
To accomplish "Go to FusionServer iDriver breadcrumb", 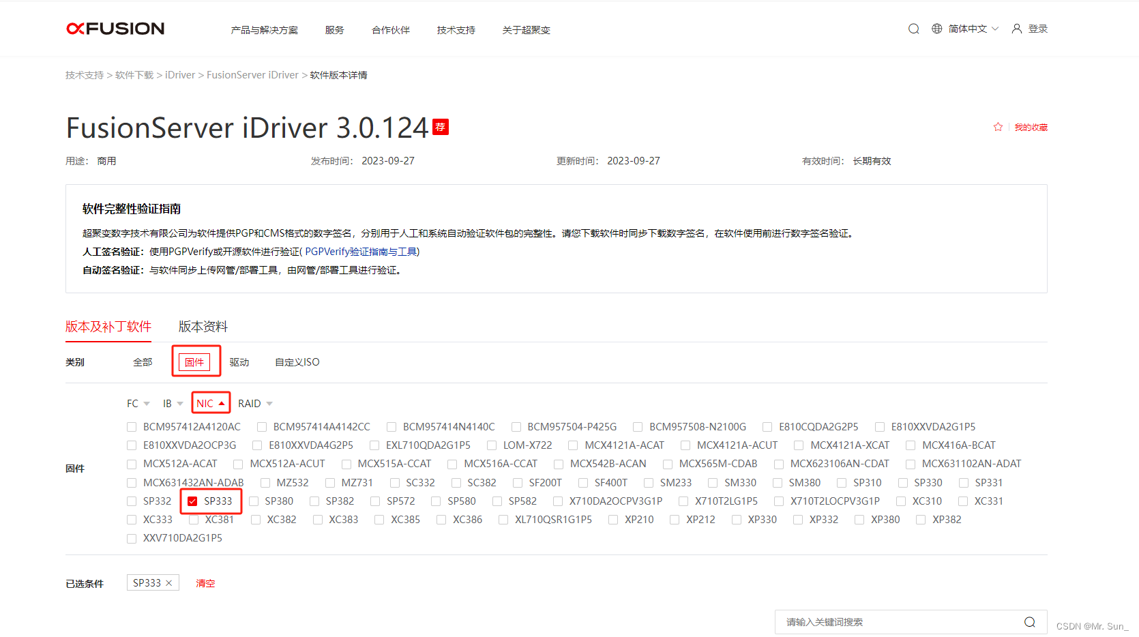I will click(x=253, y=75).
